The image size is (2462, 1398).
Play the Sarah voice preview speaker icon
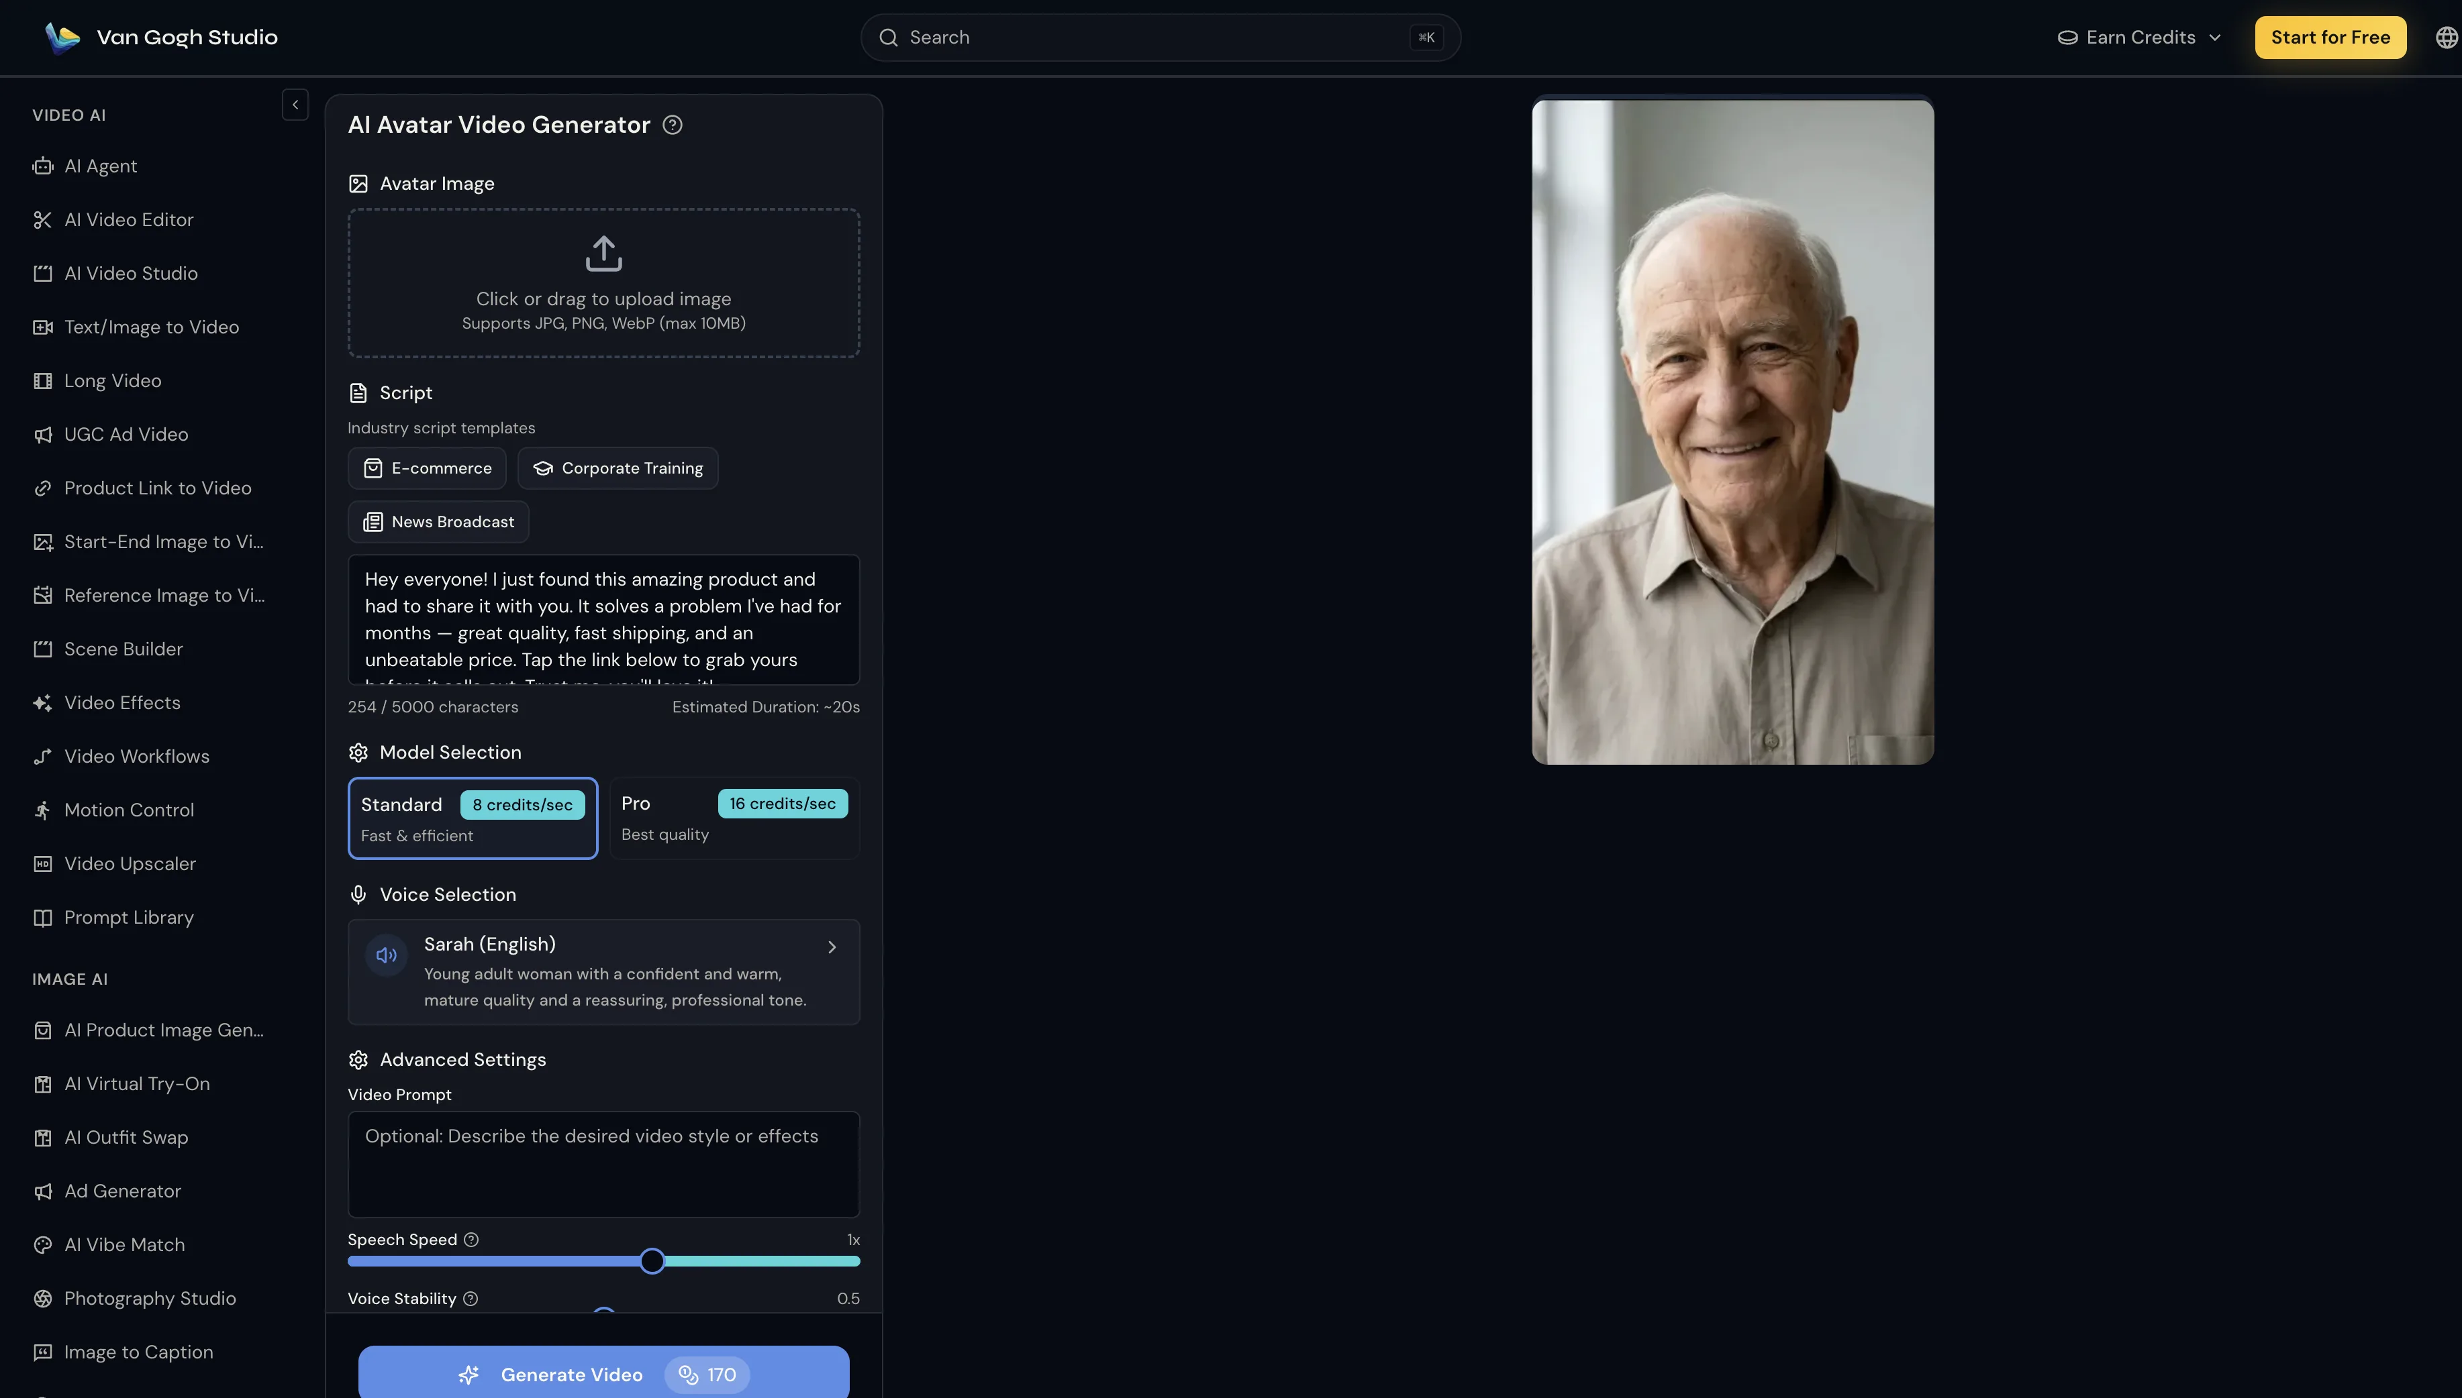(x=386, y=955)
